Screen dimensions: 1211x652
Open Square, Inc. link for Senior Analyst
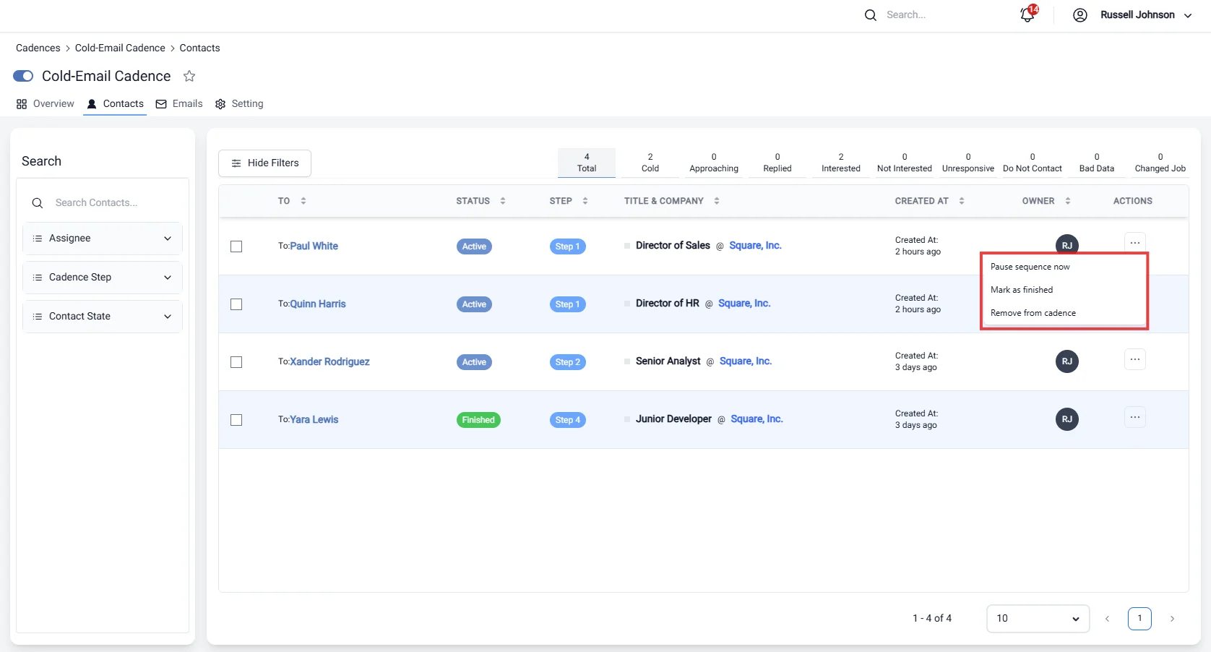[x=746, y=361]
